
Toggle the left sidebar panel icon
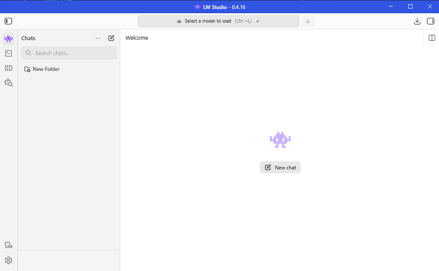click(9, 21)
